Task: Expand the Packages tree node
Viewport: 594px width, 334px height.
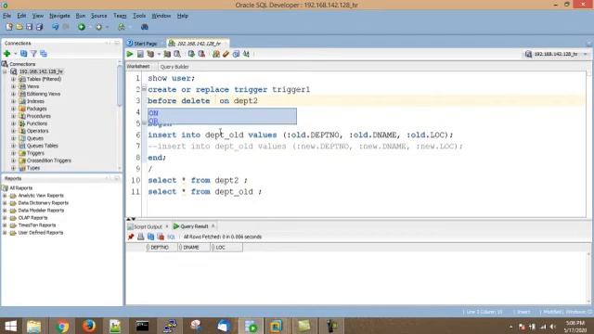Action: [x=14, y=109]
